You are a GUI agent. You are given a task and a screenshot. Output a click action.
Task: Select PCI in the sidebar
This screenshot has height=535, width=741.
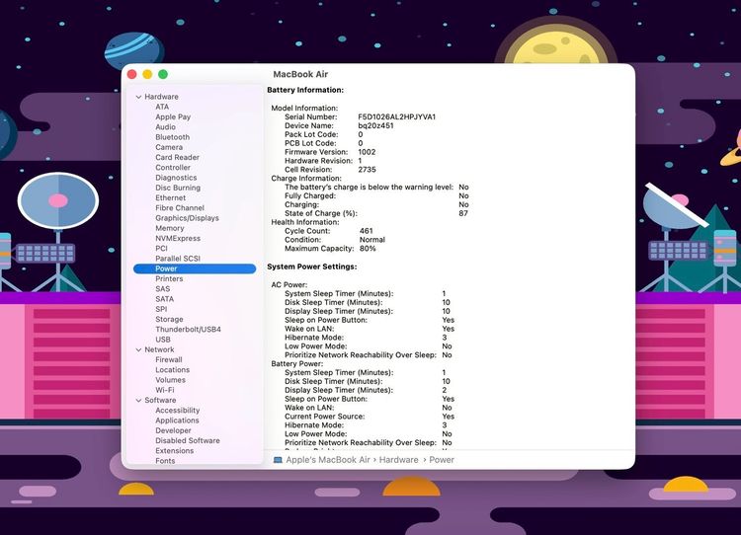(161, 249)
